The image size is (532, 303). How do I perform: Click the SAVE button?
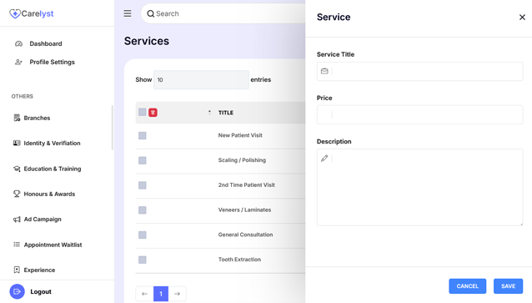[509, 286]
